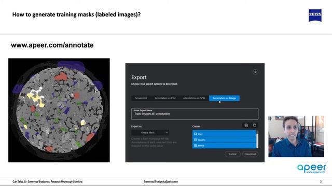The width and height of the screenshot is (332, 186).
Task: Click the Export dialog heading
Action: tap(139, 78)
